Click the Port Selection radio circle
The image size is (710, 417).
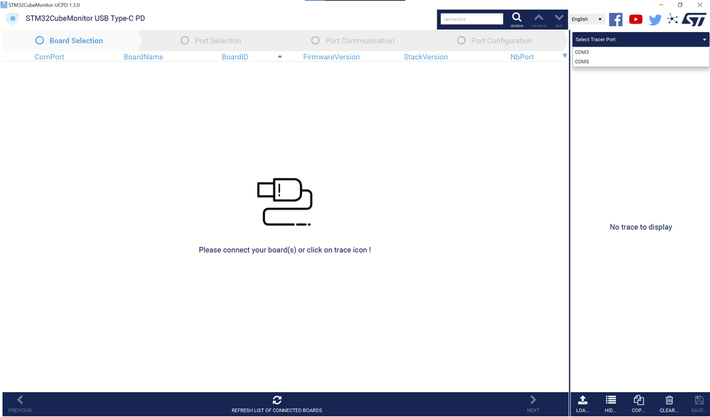click(x=185, y=40)
